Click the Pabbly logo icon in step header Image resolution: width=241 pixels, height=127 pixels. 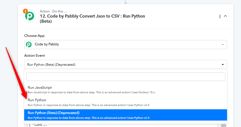pos(30,16)
